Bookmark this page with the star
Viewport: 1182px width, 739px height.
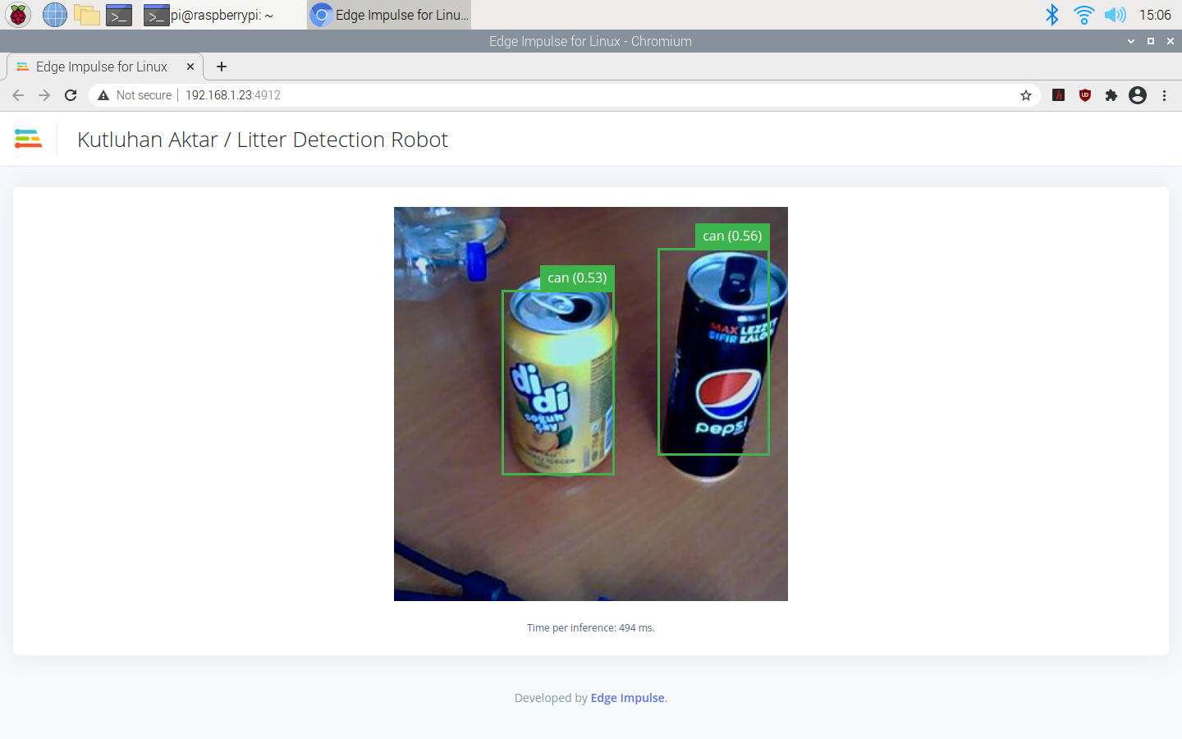pos(1026,95)
